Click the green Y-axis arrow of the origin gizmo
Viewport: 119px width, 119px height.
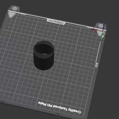tap(101, 36)
